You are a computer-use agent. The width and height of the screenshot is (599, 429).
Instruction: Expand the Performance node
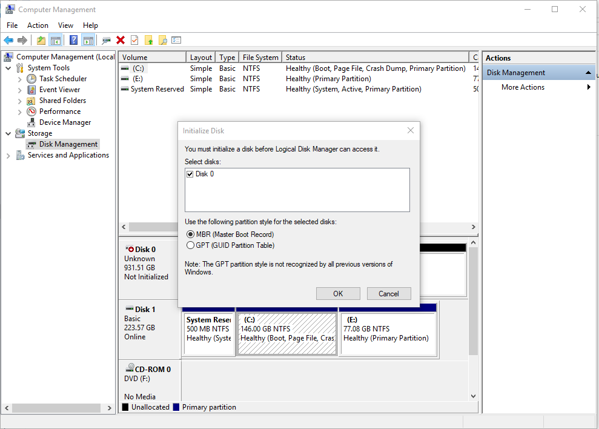pyautogui.click(x=19, y=112)
